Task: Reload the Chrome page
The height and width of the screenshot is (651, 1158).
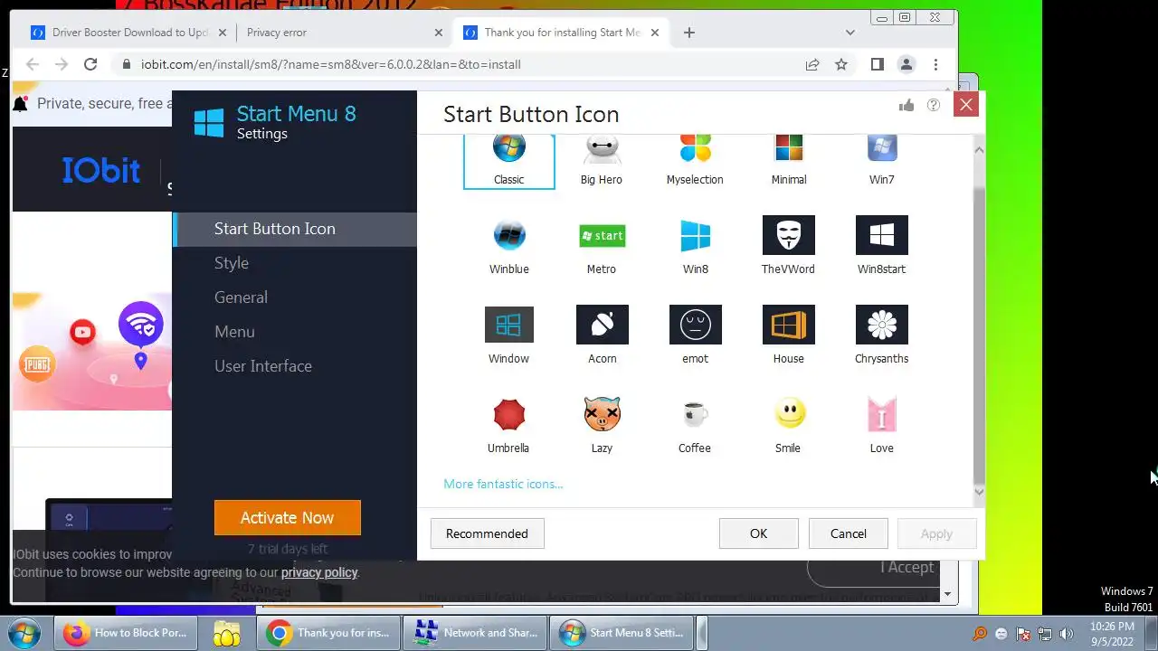Action: click(90, 64)
